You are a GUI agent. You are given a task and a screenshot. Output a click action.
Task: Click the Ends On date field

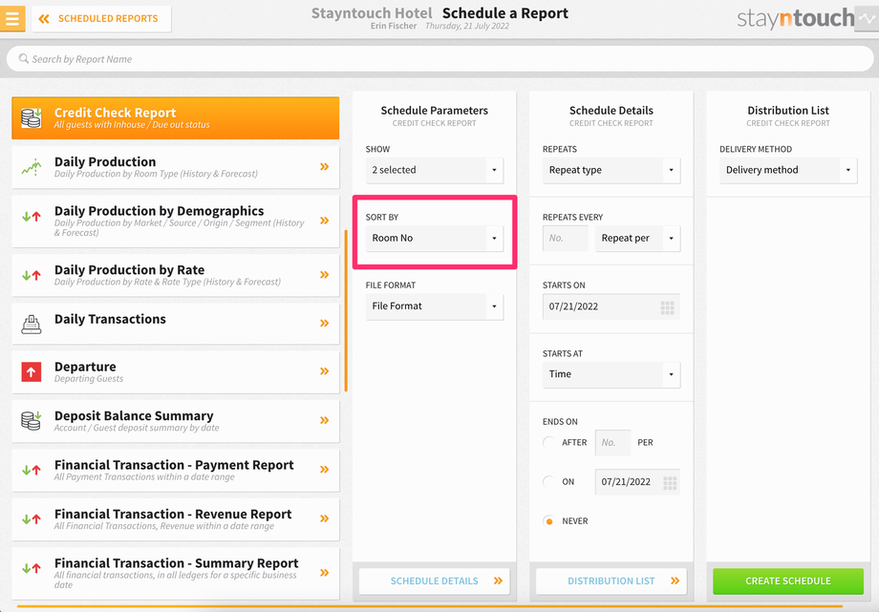click(637, 482)
